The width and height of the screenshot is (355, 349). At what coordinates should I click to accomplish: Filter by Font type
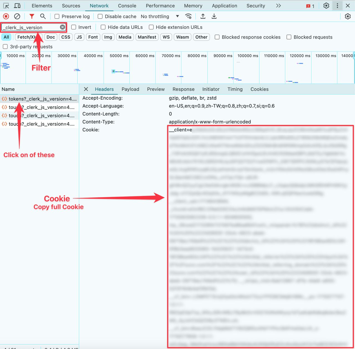click(93, 37)
